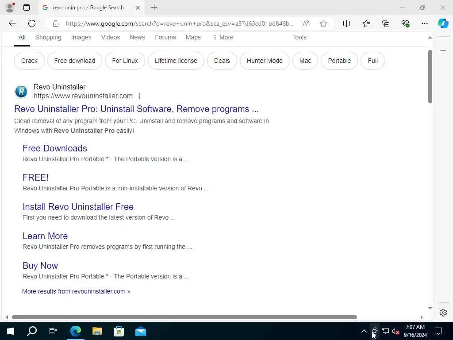Open the result's three-dot options menu
Screen dimensions: 453x340
click(139, 96)
